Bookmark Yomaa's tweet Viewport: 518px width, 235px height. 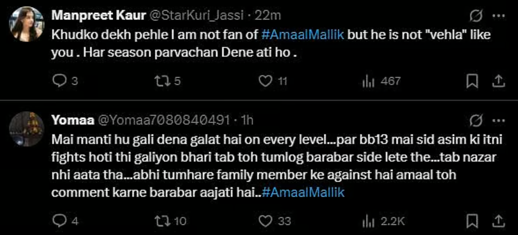click(472, 220)
